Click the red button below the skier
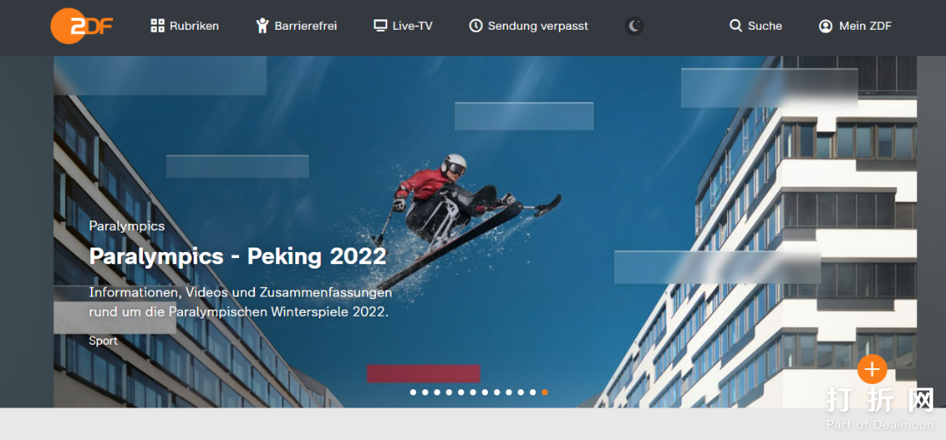Viewport: 946px width, 440px height. click(424, 374)
